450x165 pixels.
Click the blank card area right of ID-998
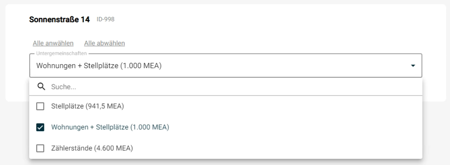(x=273, y=20)
